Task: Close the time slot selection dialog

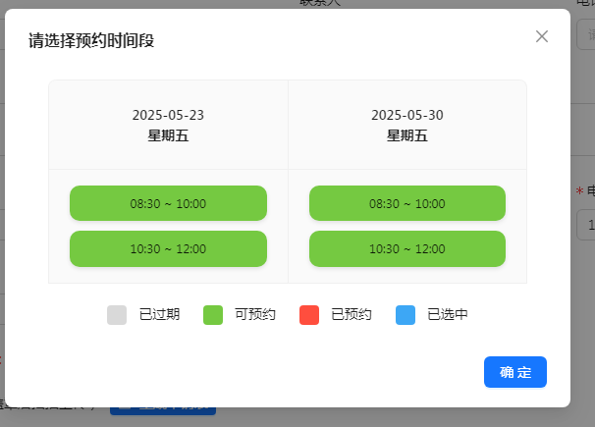Action: [x=542, y=36]
